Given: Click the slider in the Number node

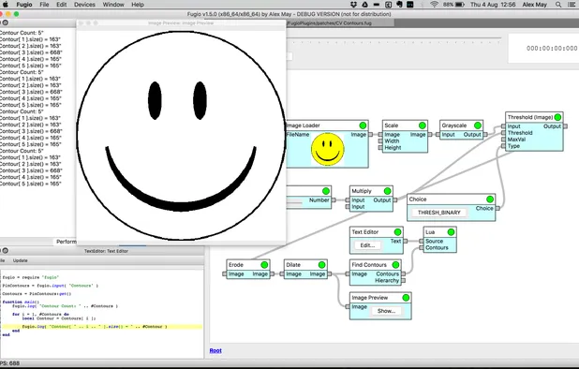Looking at the screenshot, I should point(294,202).
